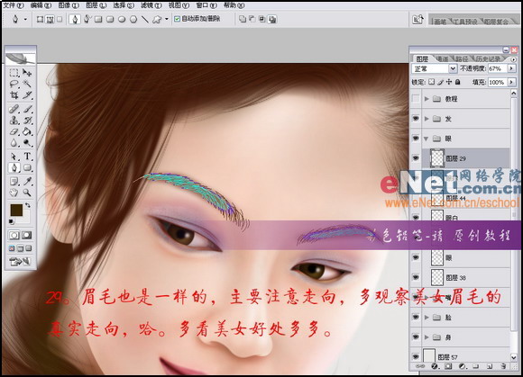
Task: Add layer mask from panel footer
Action: pos(448,366)
